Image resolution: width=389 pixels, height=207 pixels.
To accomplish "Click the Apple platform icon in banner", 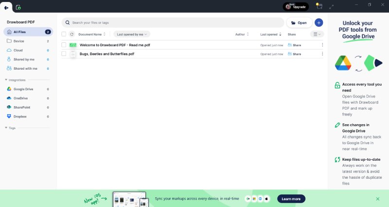I will (x=266, y=199).
